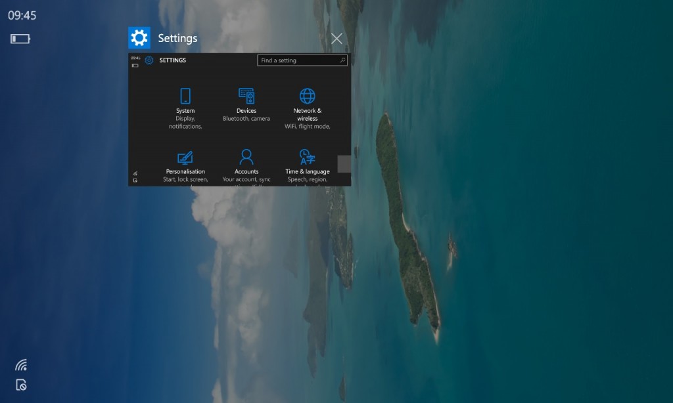The height and width of the screenshot is (403, 673).
Task: Click the 09:45 clock in the corner
Action: (22, 16)
